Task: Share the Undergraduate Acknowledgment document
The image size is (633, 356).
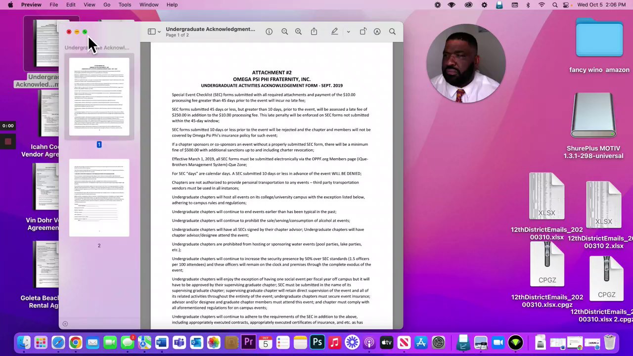Action: click(314, 32)
